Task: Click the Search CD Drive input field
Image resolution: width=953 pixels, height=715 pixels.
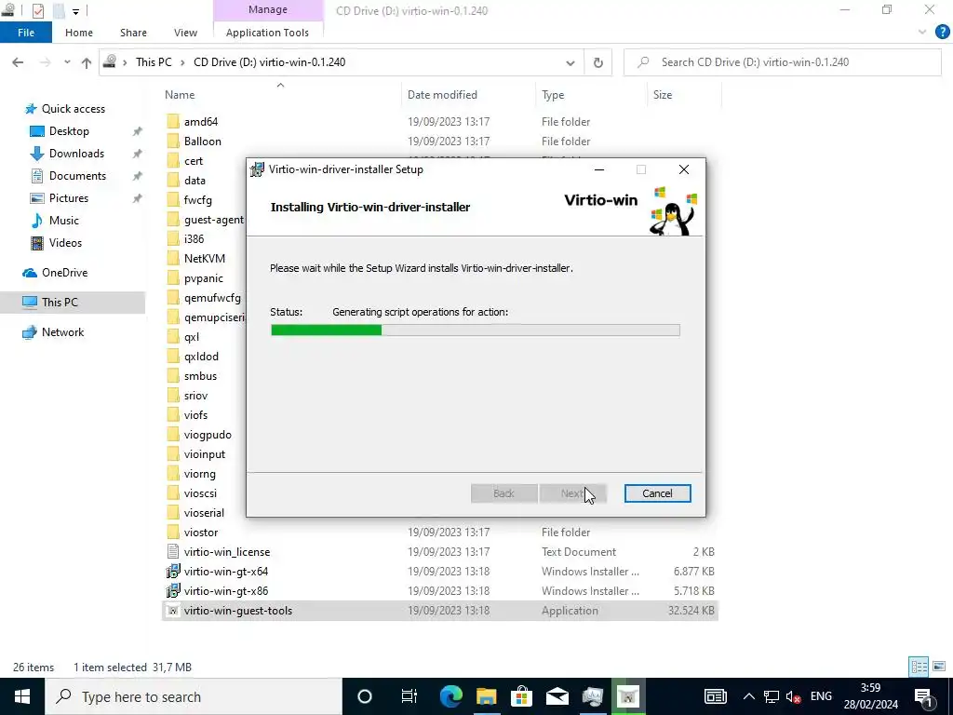Action: [782, 62]
